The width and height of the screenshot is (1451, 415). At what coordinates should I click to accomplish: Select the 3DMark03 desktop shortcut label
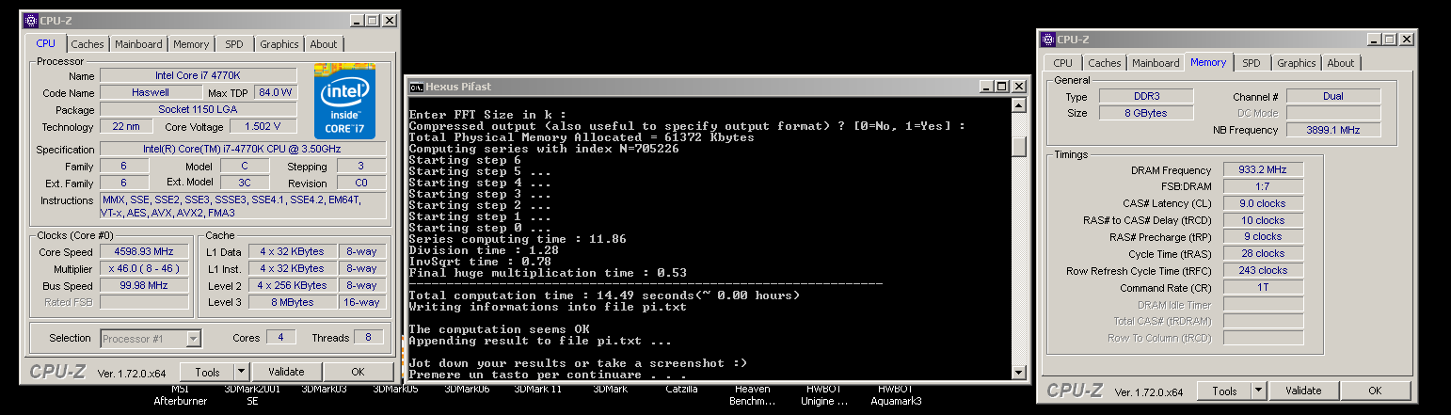click(325, 389)
